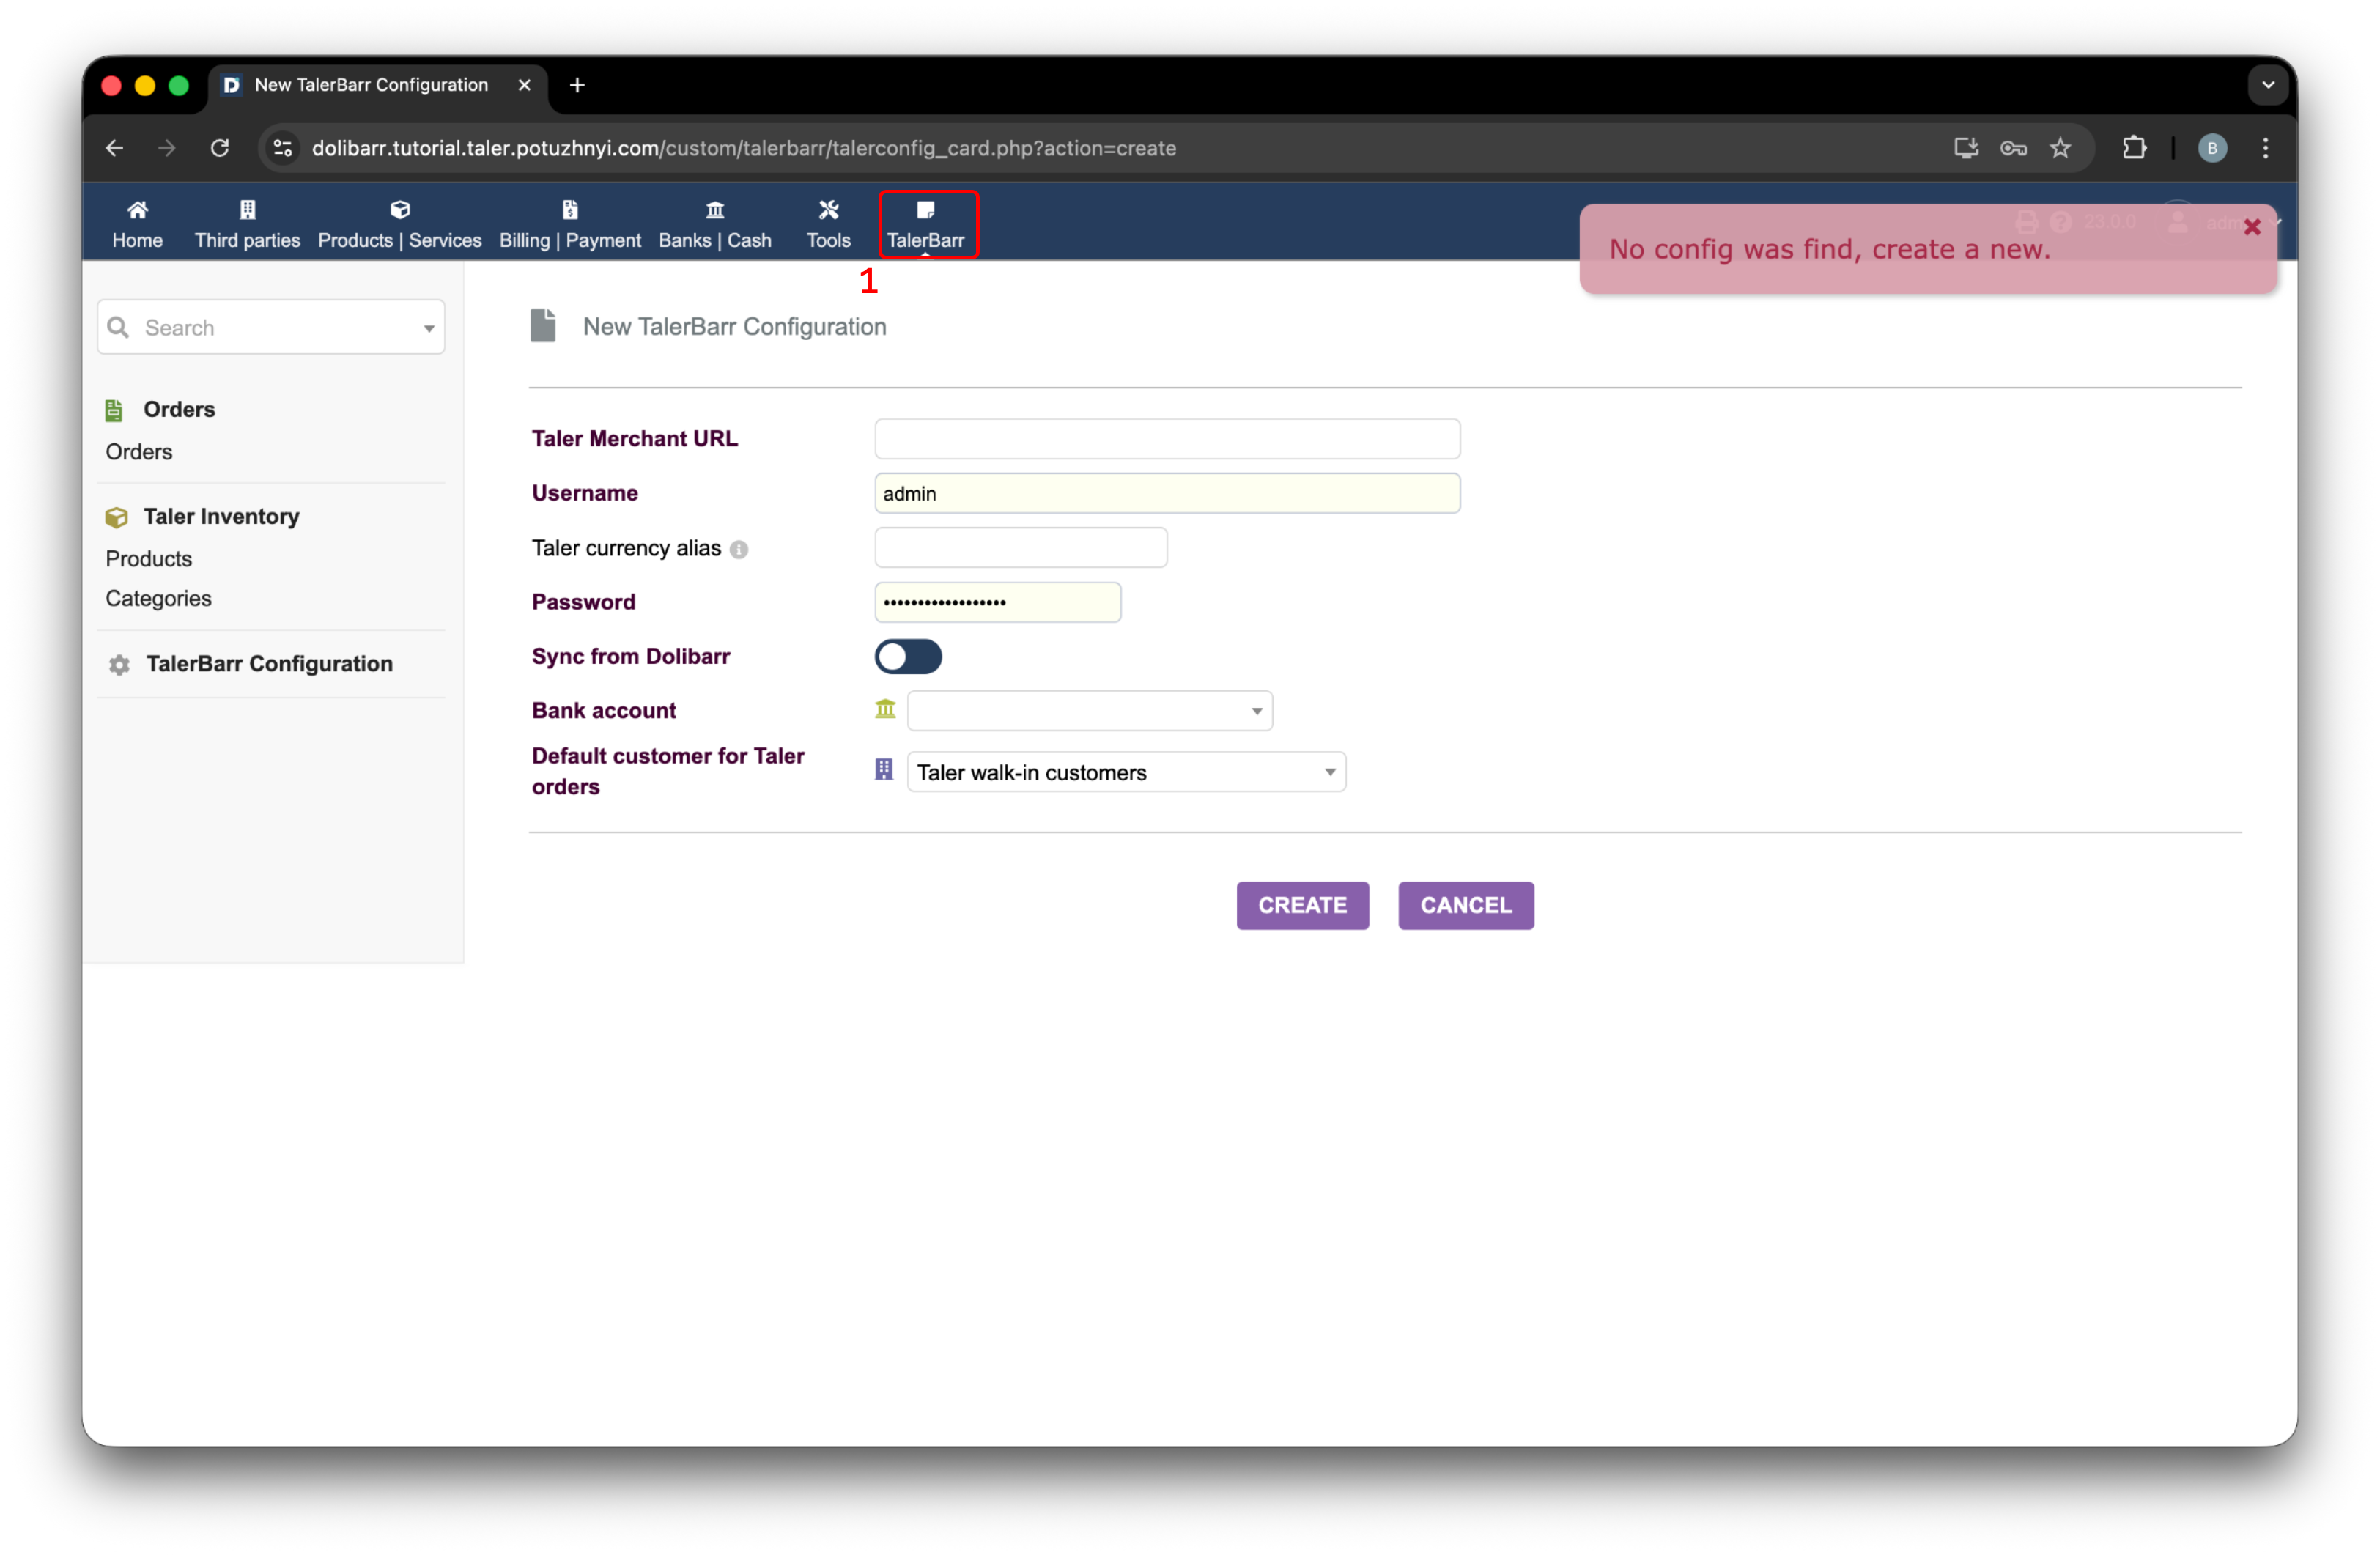Dismiss the 'No config was find' notification
This screenshot has width=2380, height=1555.
(2251, 227)
